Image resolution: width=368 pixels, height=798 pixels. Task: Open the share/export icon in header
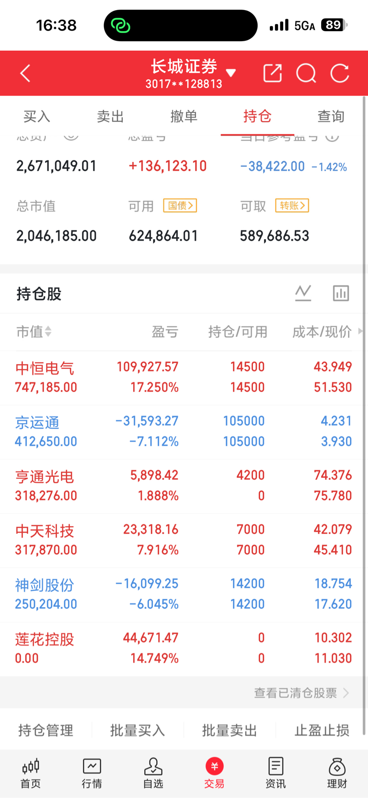(273, 73)
